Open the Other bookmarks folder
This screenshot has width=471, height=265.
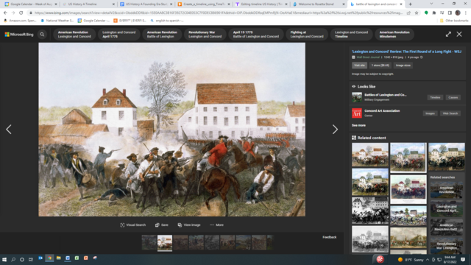[x=454, y=21]
